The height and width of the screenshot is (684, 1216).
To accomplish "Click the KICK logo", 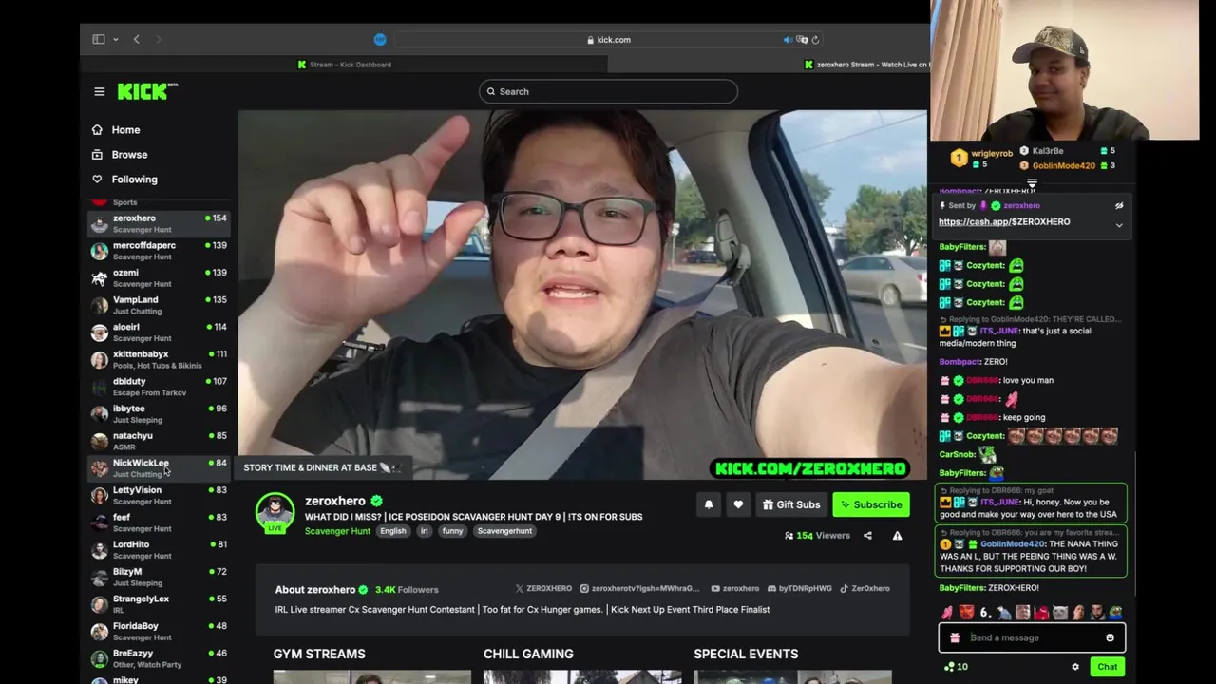I will [x=147, y=91].
